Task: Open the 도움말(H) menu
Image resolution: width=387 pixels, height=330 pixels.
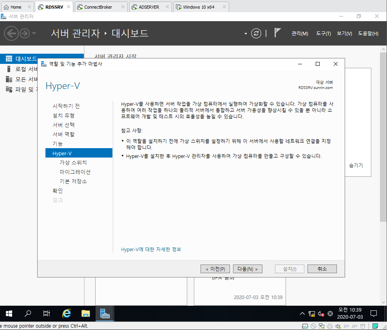Action: pyautogui.click(x=368, y=33)
